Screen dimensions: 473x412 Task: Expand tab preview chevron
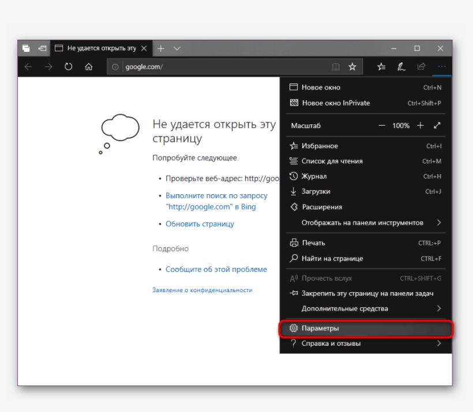(x=177, y=48)
